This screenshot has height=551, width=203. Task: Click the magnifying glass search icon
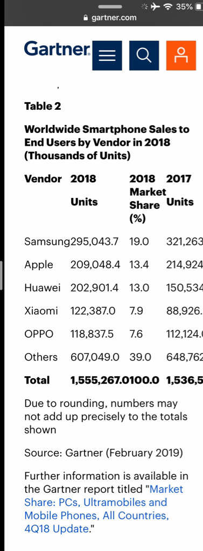coord(144,55)
